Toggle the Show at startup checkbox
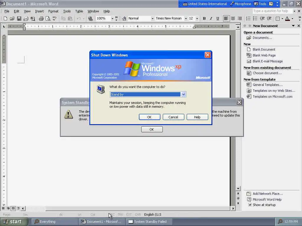This screenshot has width=302, height=226. 250,205
